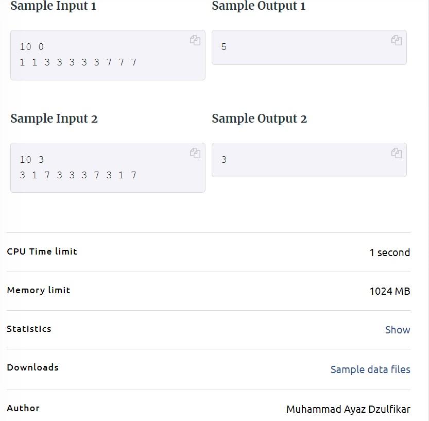Click the Sample Output 1 box showing 5
429x421 pixels.
coord(309,47)
